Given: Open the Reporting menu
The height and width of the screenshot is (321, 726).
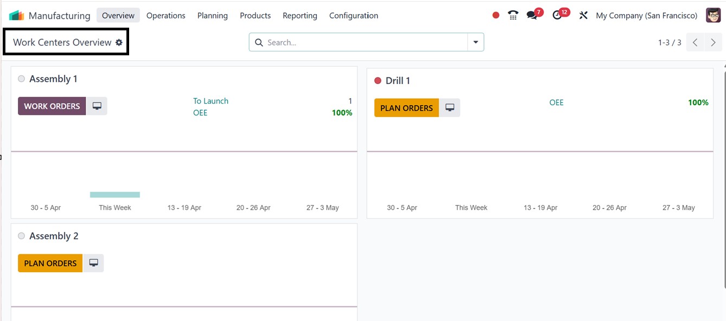Looking at the screenshot, I should 300,15.
